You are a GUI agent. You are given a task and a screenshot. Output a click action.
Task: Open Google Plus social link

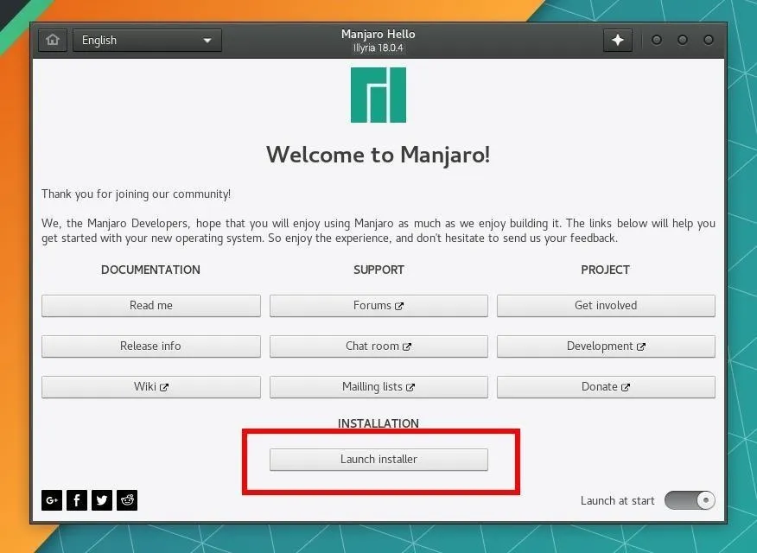coord(52,500)
